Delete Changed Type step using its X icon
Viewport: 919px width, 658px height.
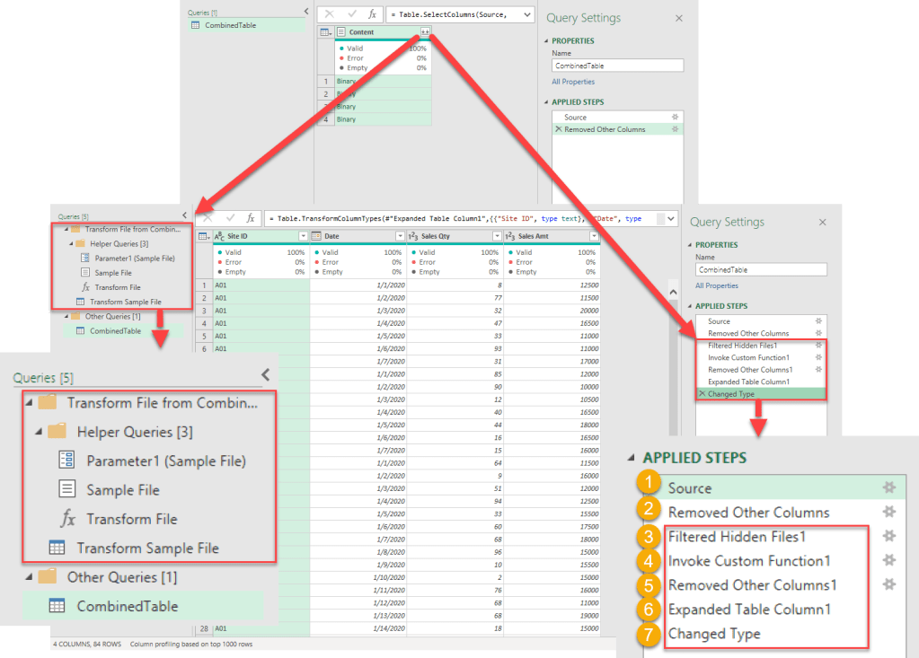(702, 394)
